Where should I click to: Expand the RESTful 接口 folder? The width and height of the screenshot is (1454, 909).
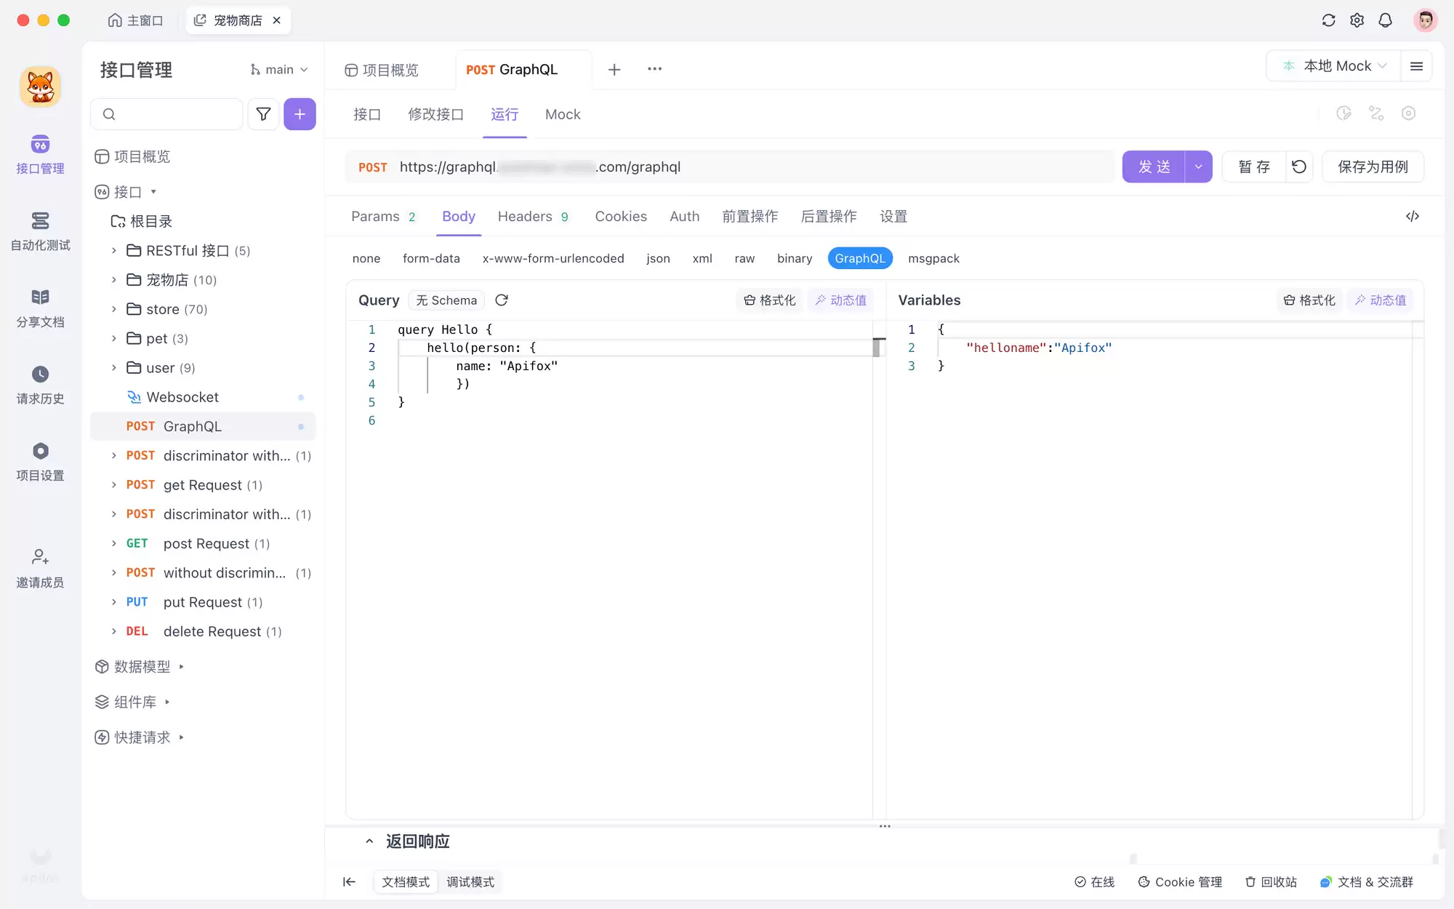(x=113, y=251)
